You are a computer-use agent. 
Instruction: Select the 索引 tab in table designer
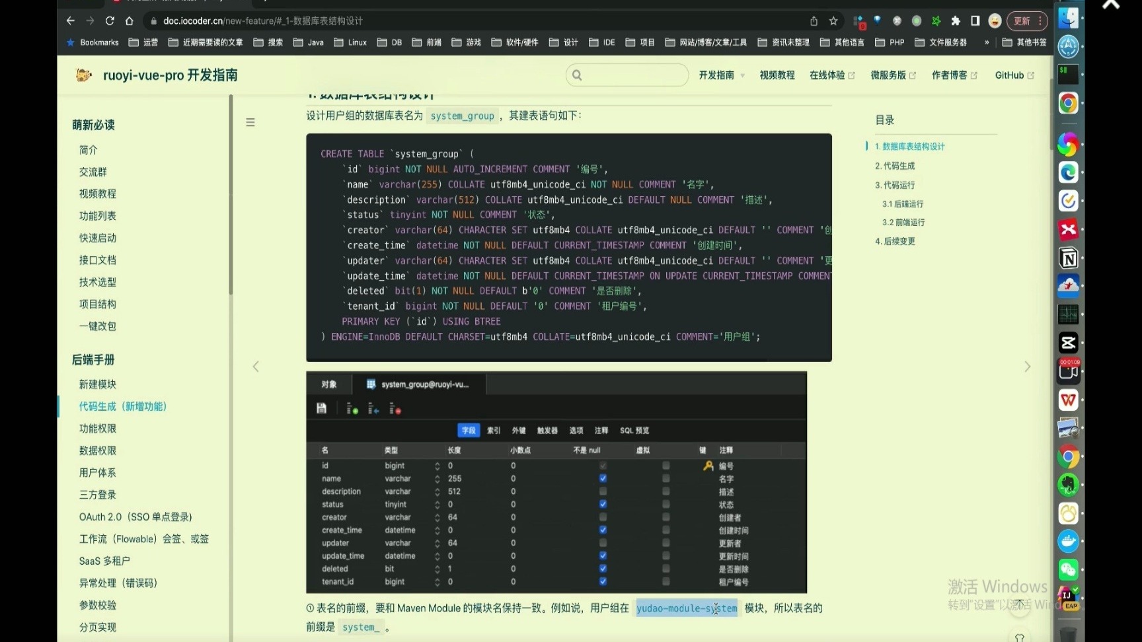[494, 431]
